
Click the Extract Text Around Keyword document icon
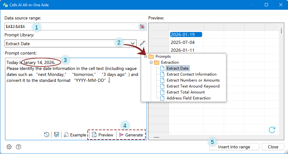tap(162, 86)
